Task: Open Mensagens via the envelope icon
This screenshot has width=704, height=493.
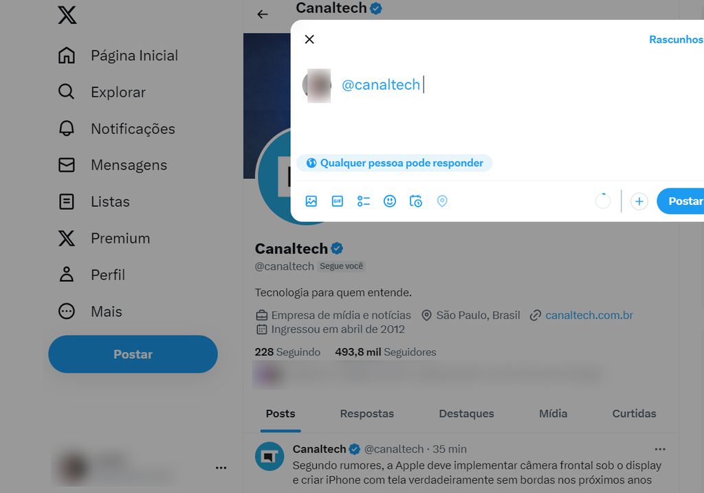Action: [x=66, y=164]
